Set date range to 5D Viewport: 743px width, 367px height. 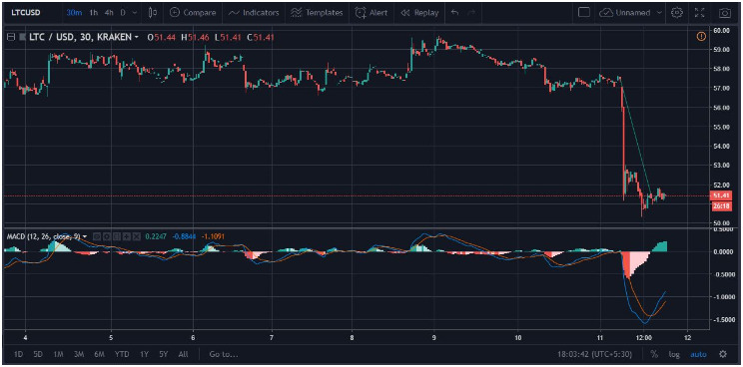[38, 354]
